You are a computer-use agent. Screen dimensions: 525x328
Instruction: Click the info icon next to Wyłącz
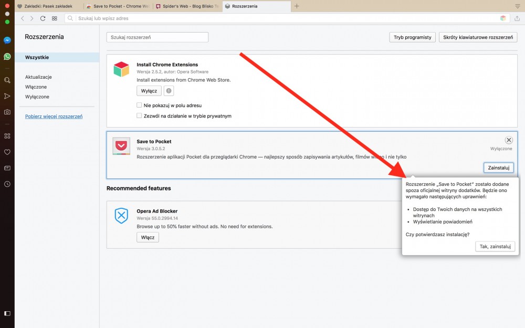[x=169, y=91]
